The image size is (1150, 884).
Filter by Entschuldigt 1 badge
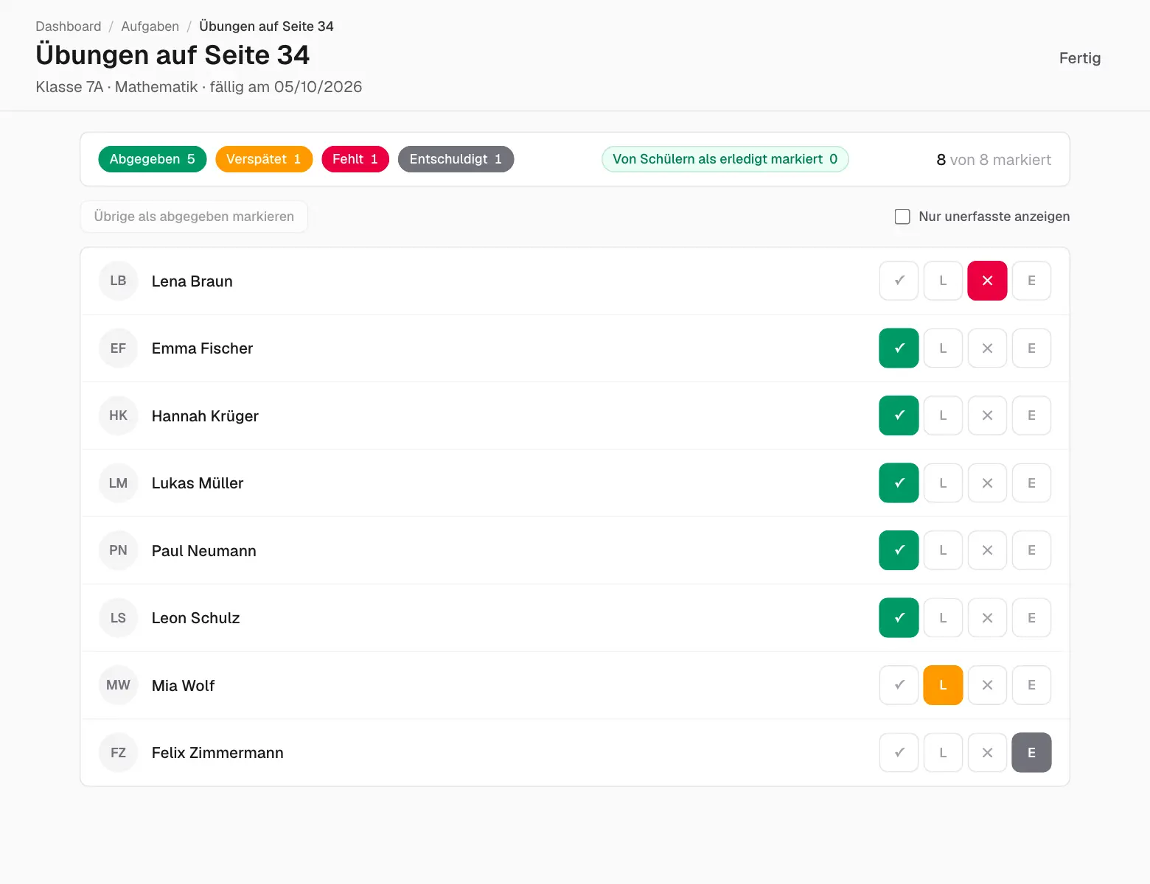click(x=456, y=159)
